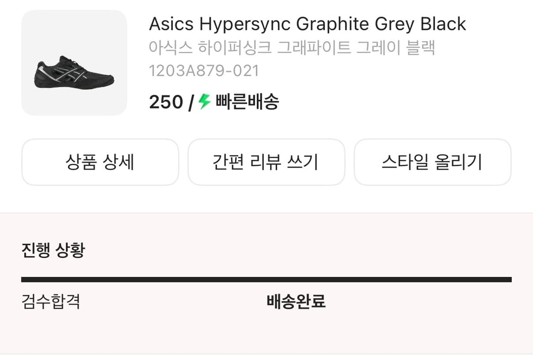
Task: Open 상품 상세 product details
Action: point(100,162)
